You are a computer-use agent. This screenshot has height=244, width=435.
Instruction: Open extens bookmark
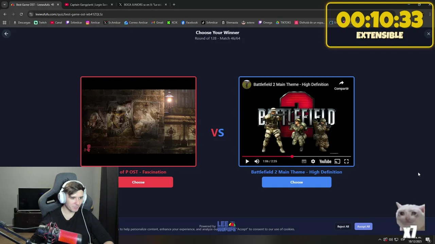248,23
